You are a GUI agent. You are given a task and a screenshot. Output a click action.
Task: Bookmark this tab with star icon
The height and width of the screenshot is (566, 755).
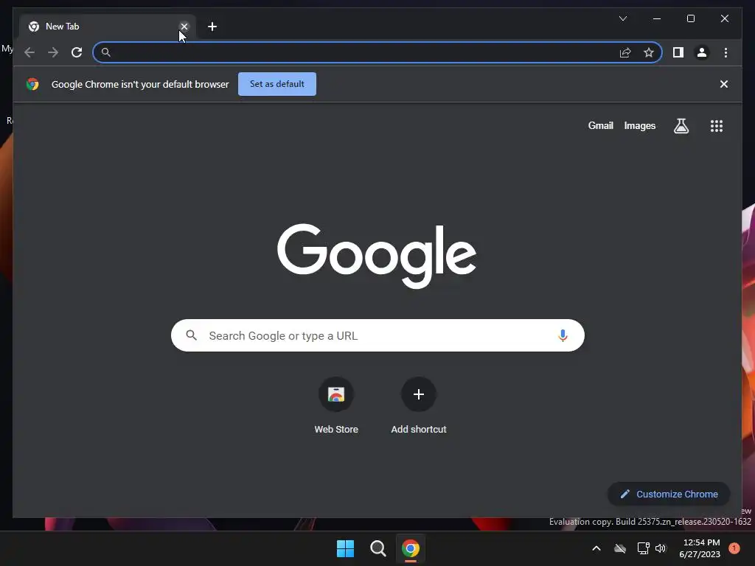point(649,52)
